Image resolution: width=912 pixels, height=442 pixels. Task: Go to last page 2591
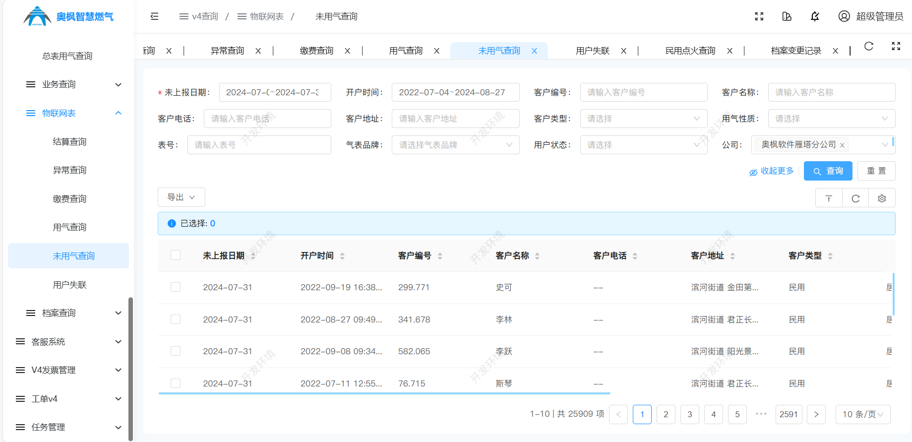[x=789, y=414]
